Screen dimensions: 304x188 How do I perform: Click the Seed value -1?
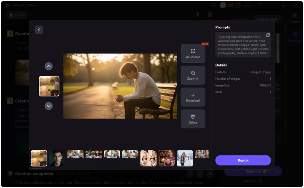click(x=269, y=92)
